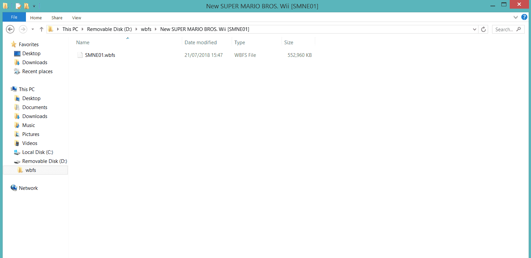Screen dimensions: 531x258
Task: Select New SUPER MARIO BROS. Wii breadcrumb
Action: point(204,29)
